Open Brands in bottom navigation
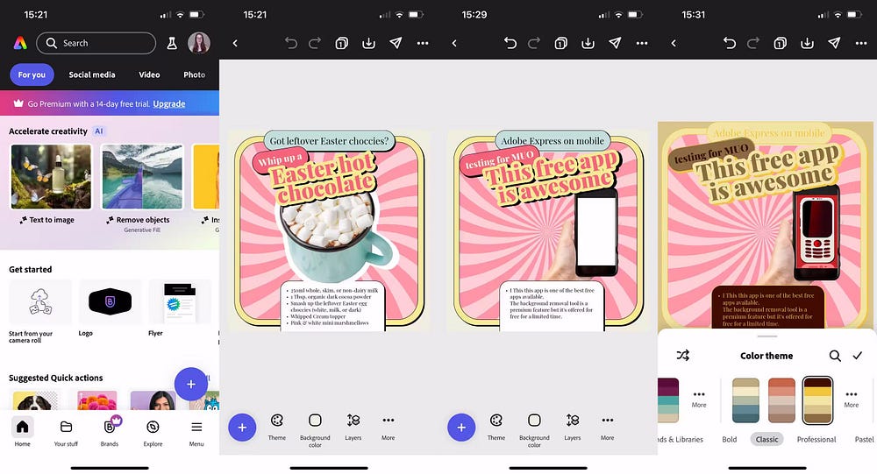 click(110, 432)
